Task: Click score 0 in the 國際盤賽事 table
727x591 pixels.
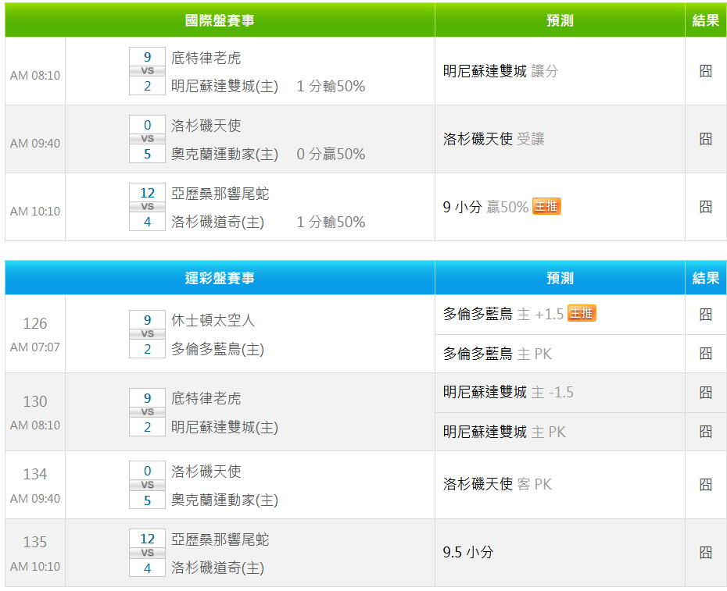Action: pos(148,125)
